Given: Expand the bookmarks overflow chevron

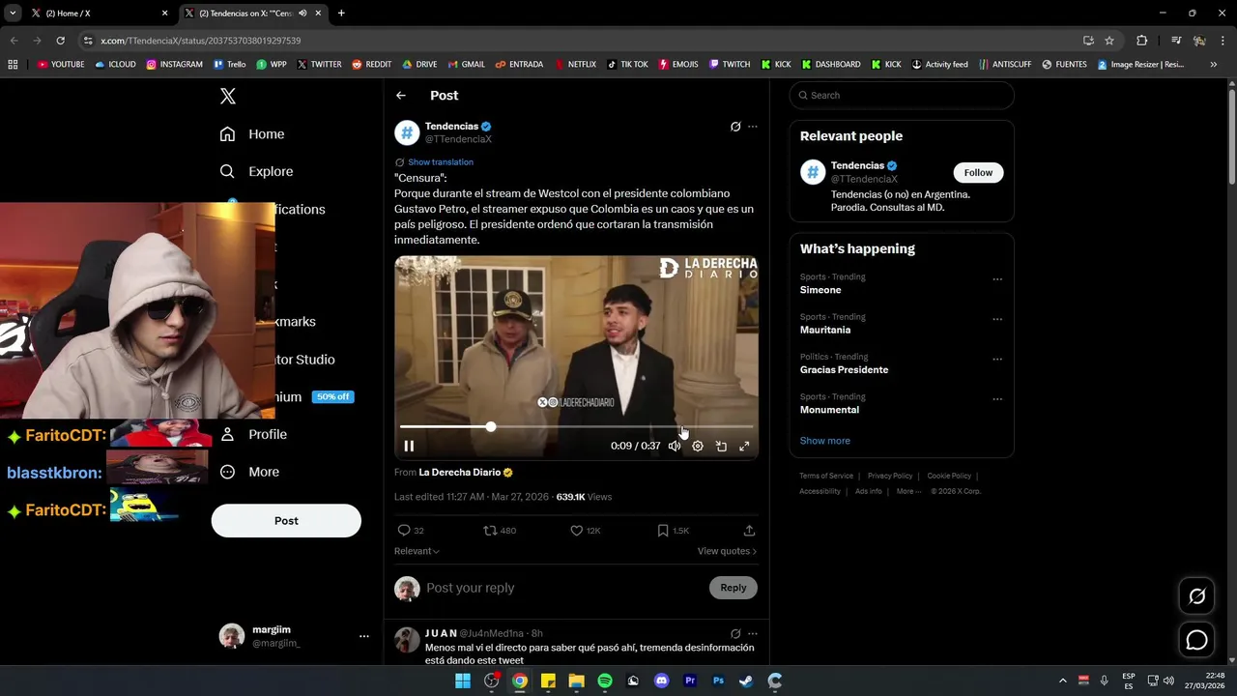Looking at the screenshot, I should tap(1213, 65).
